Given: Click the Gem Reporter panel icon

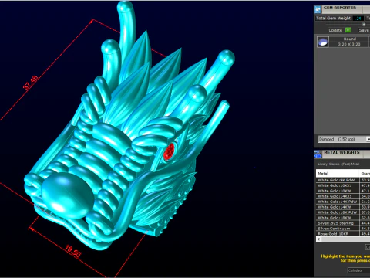Looking at the screenshot, I should [x=318, y=9].
